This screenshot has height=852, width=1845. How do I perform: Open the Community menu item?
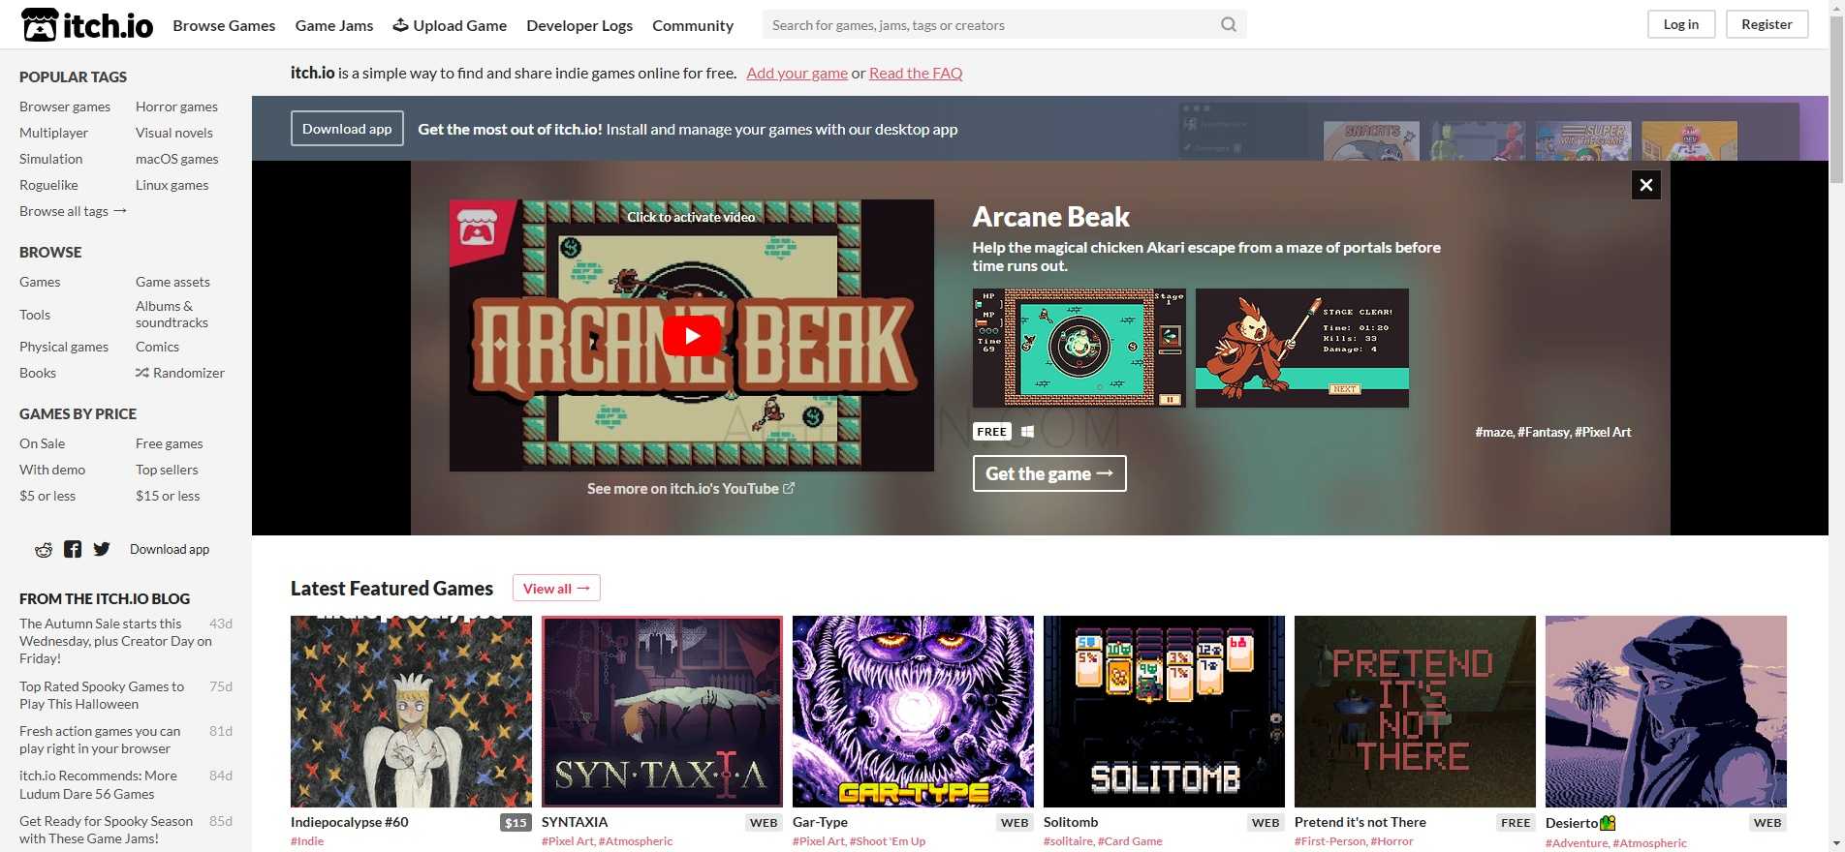(x=692, y=25)
